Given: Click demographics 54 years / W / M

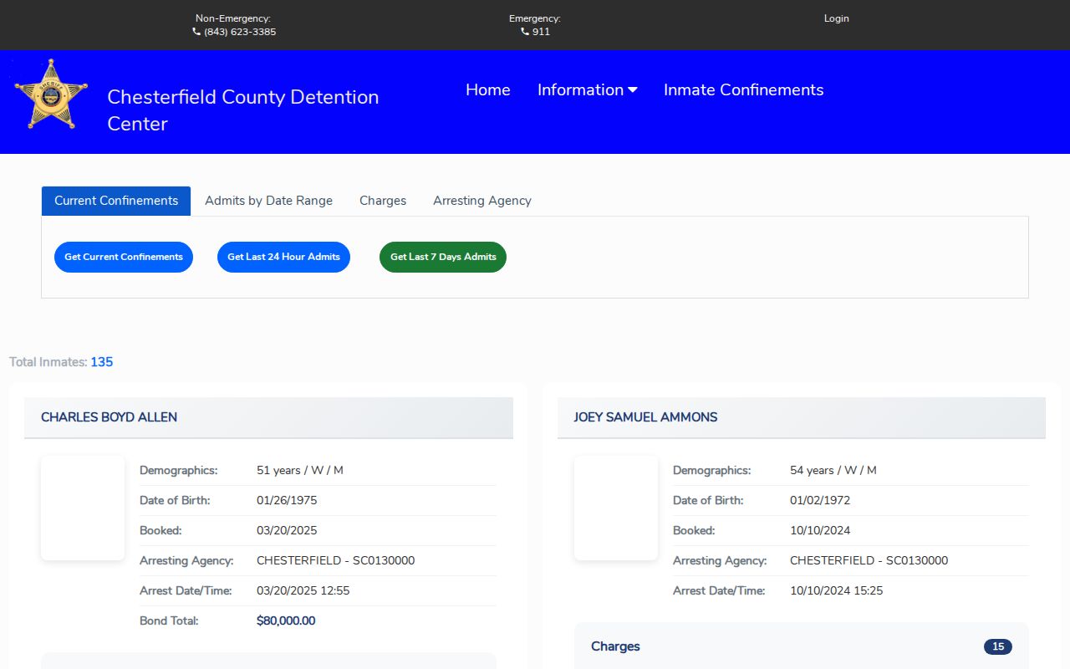Looking at the screenshot, I should pyautogui.click(x=833, y=470).
